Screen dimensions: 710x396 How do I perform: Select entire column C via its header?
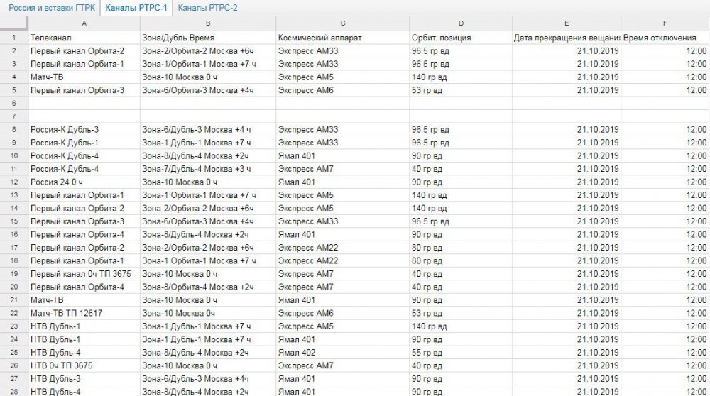click(x=342, y=25)
